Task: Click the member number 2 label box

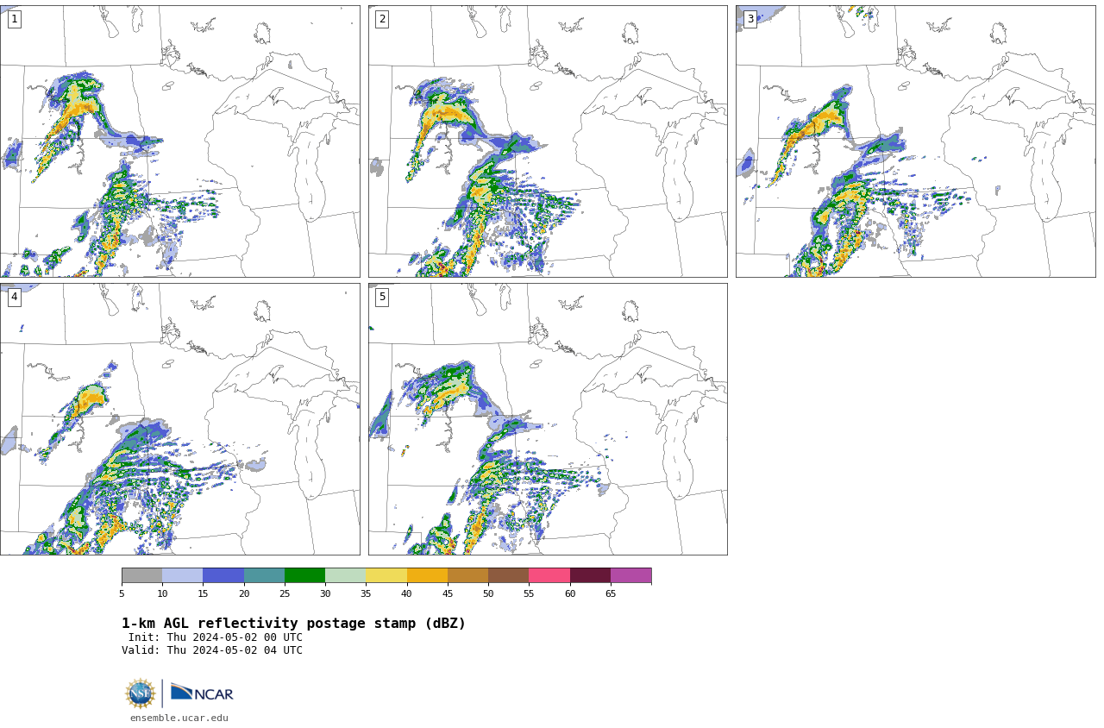Action: click(x=382, y=19)
